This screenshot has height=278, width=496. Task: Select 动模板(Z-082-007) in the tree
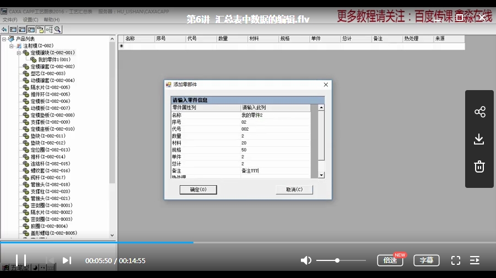[x=50, y=108]
